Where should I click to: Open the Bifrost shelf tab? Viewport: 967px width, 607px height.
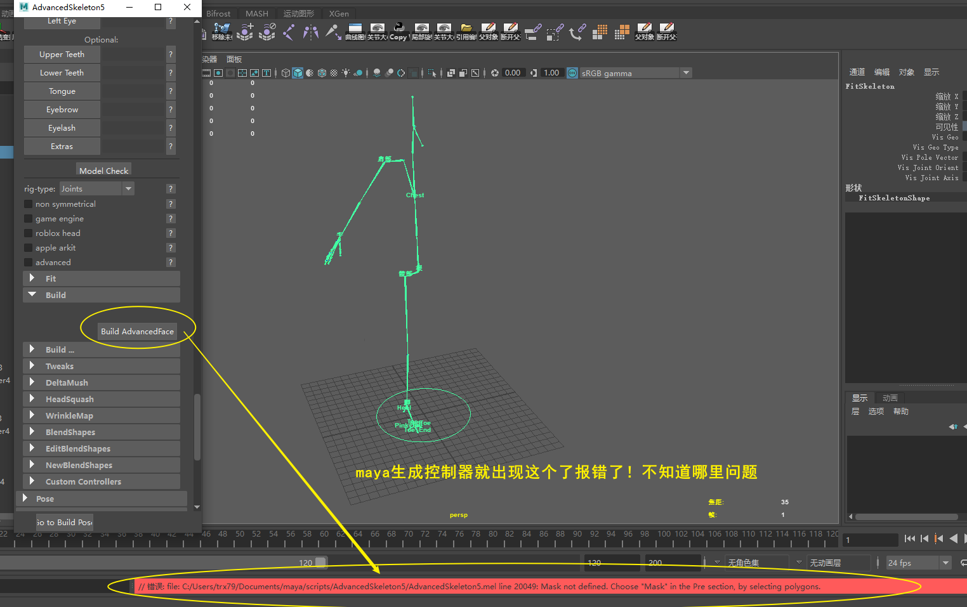218,13
